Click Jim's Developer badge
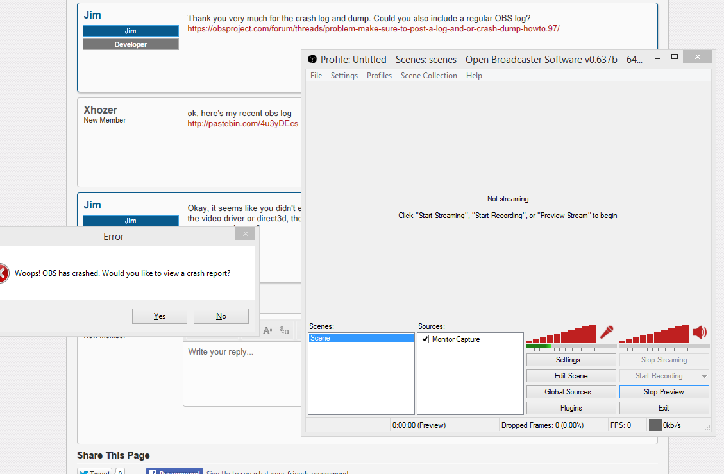The width and height of the screenshot is (724, 474). tap(131, 44)
